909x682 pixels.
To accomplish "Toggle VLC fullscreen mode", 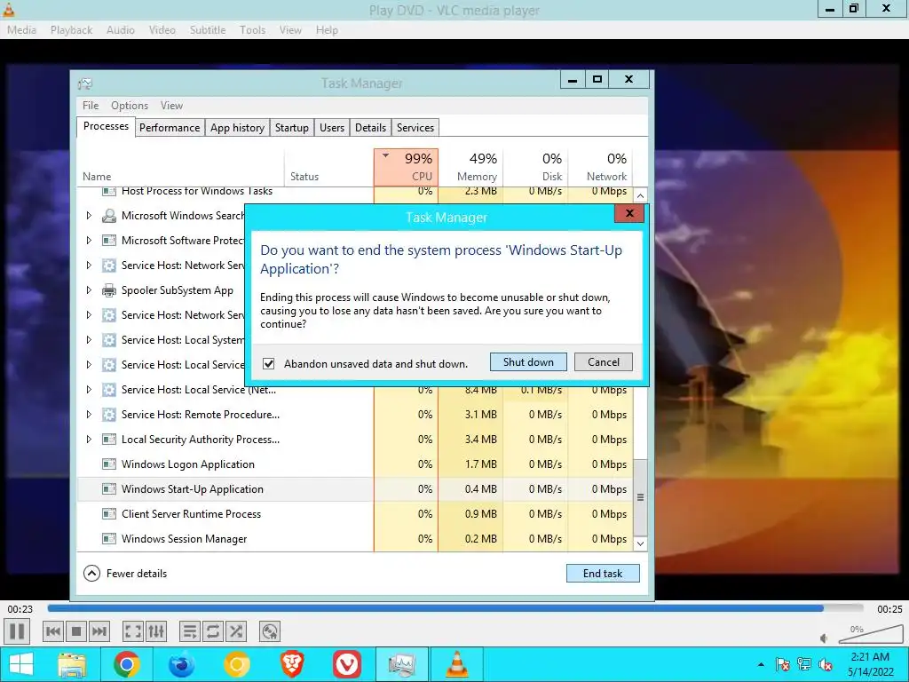I will tap(133, 631).
